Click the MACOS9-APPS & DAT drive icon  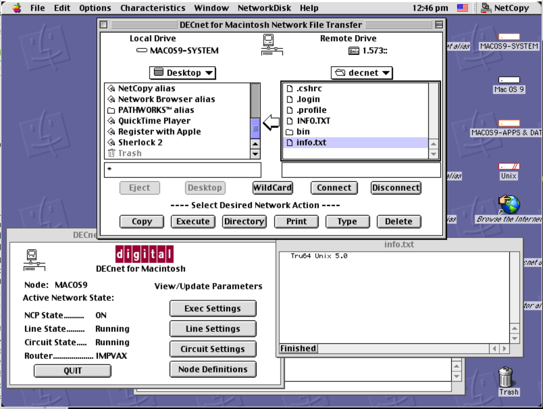tap(509, 123)
